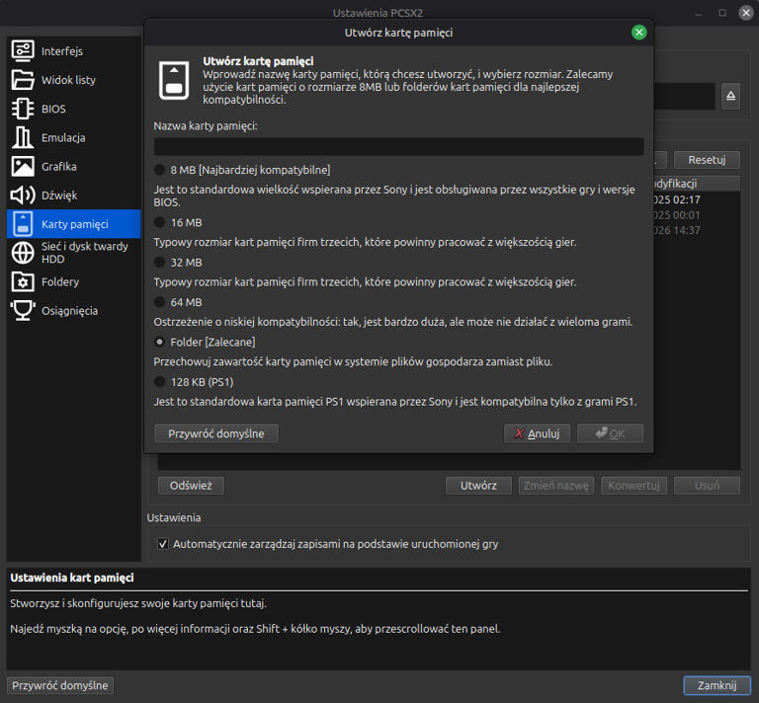Click the Grafika picture icon

pyautogui.click(x=23, y=166)
